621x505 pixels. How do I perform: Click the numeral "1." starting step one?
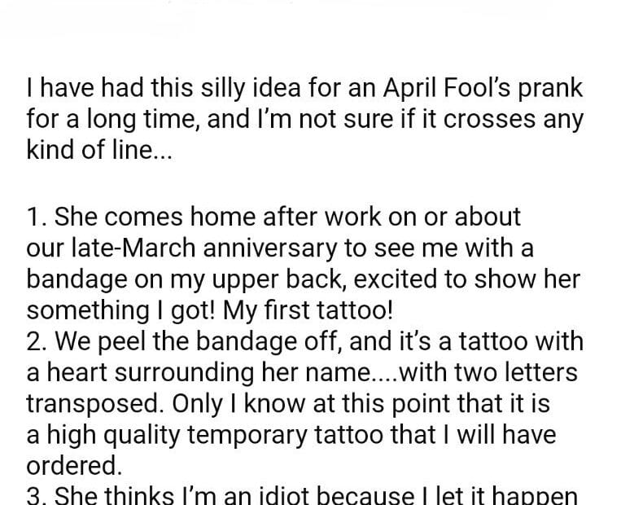[35, 218]
